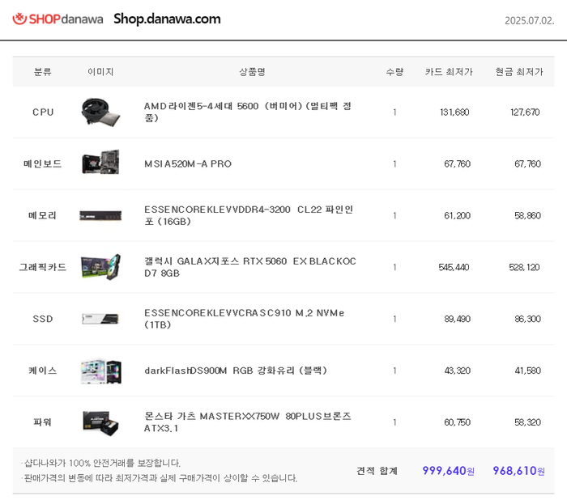Open the darkFlash DS900M case thumbnail
This screenshot has width=567, height=500.
101,371
